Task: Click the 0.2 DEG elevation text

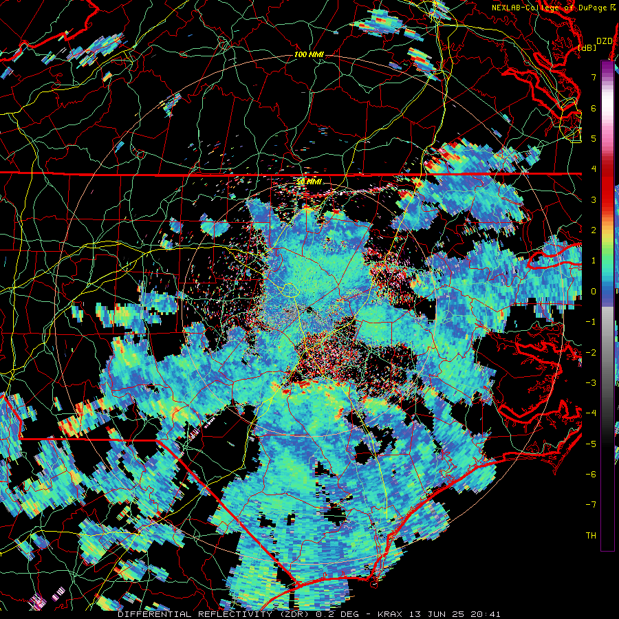Action: tap(338, 614)
